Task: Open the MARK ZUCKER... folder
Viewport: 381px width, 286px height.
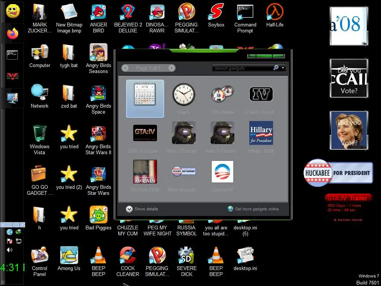Action: [x=39, y=19]
